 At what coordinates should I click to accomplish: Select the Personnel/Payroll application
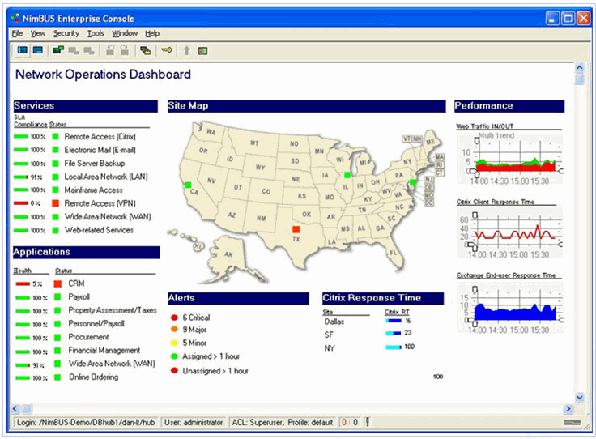coord(96,323)
